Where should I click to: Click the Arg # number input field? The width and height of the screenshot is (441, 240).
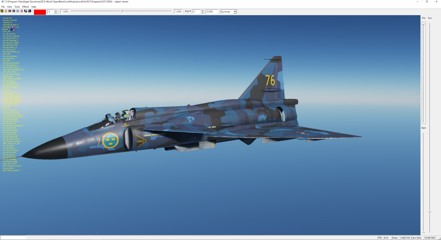(196, 12)
